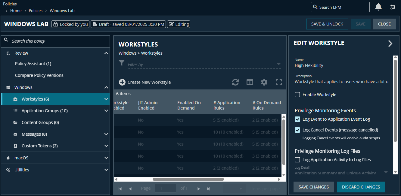Click the horizontal scrollbar thumb of grid
The width and height of the screenshot is (401, 196).
188,179
